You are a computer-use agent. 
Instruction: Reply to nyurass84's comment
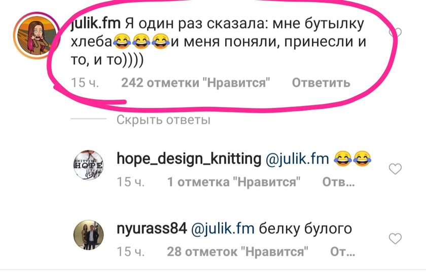click(343, 252)
